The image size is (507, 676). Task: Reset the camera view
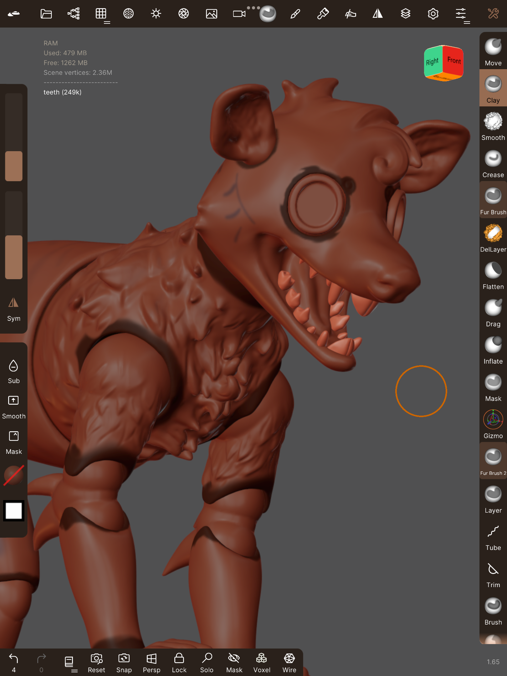pos(96,663)
